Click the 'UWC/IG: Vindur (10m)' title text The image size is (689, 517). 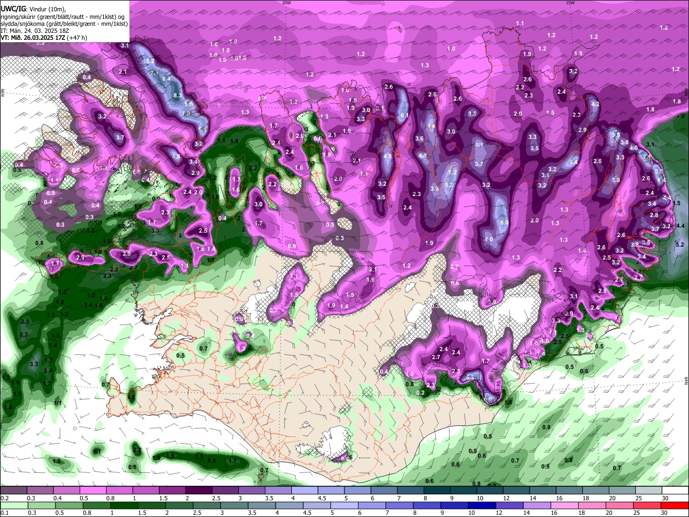tap(33, 9)
